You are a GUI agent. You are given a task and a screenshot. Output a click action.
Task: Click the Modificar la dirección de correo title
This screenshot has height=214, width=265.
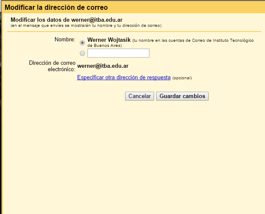click(56, 7)
